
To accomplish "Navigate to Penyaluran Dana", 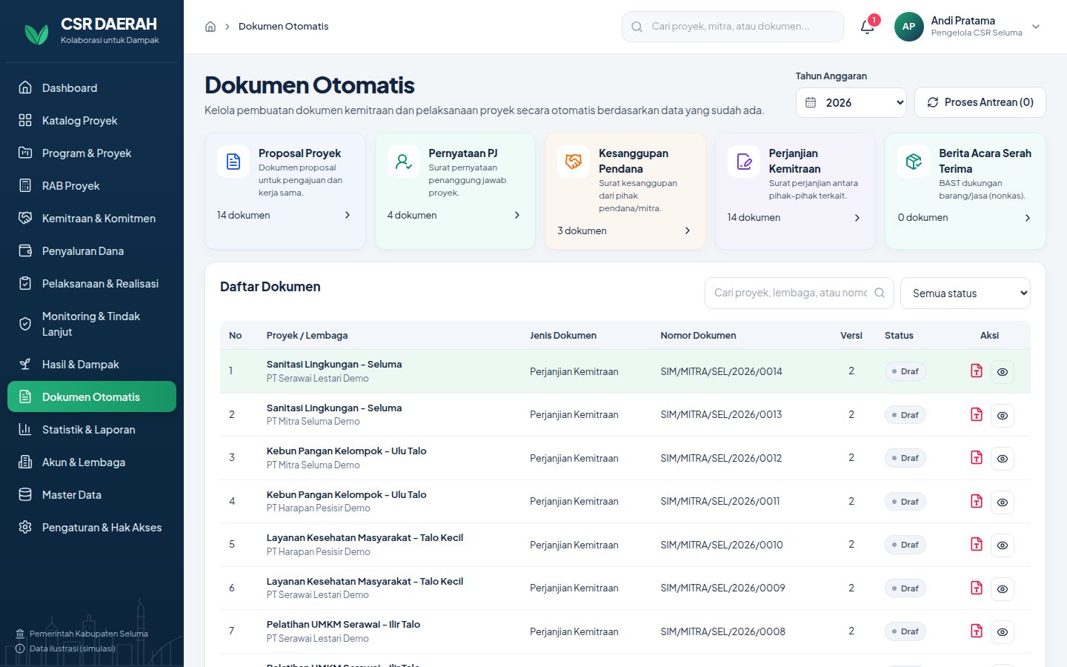I will [92, 251].
